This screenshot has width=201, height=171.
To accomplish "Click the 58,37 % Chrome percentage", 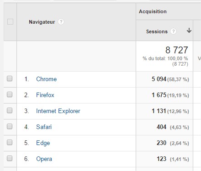I will 178,79.
